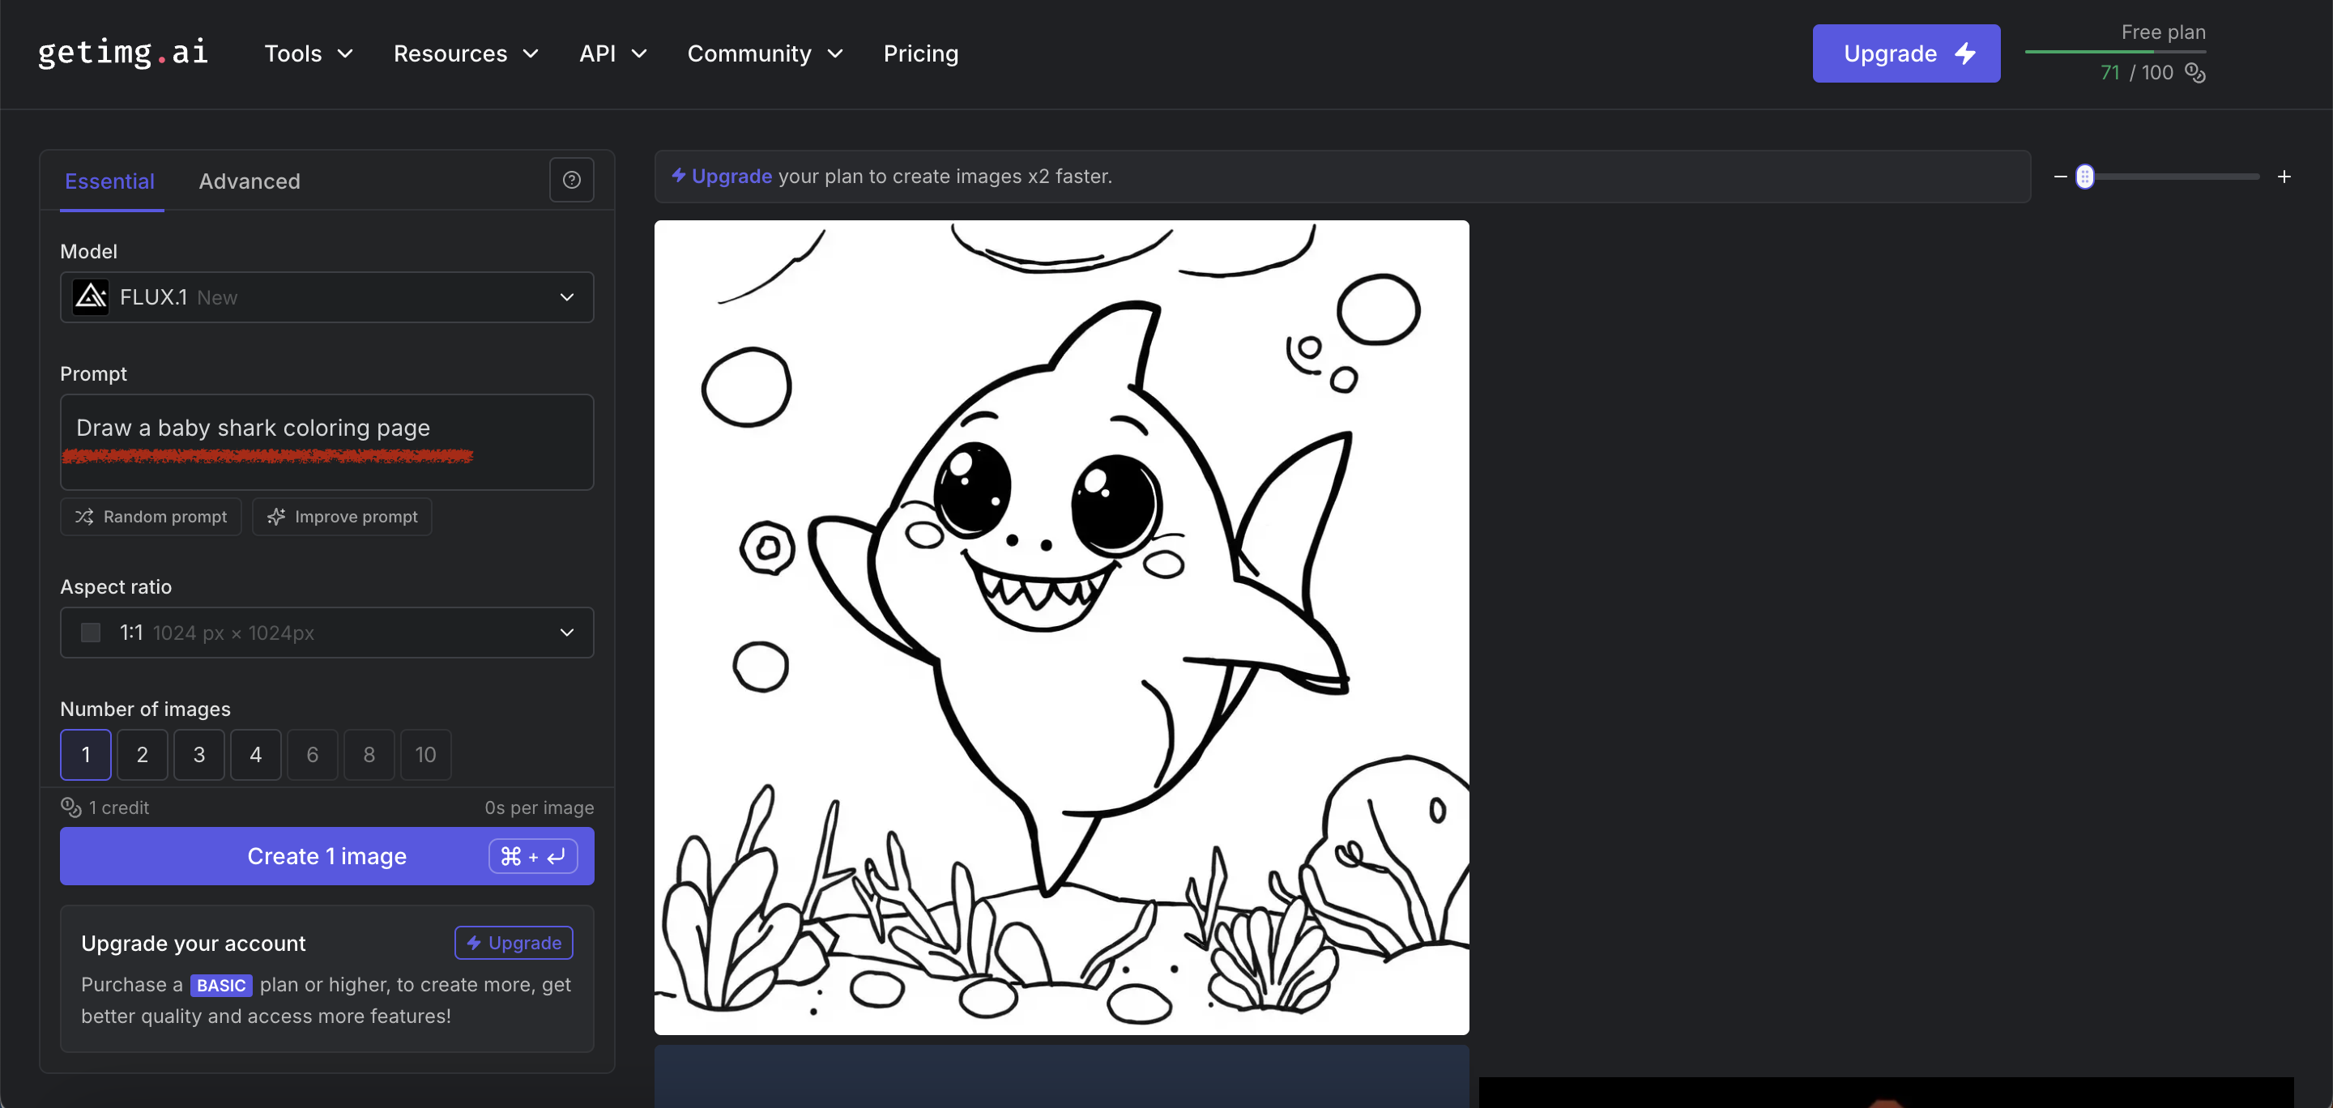
Task: Click the zoom in plus icon
Action: [x=2284, y=177]
